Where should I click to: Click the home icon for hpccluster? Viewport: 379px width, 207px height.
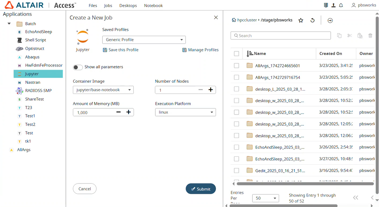pyautogui.click(x=234, y=20)
